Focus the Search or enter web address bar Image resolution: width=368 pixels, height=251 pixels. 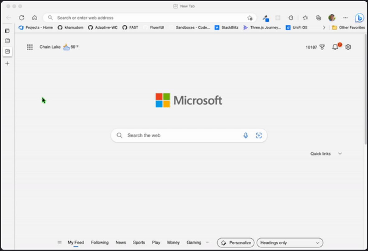click(150, 18)
